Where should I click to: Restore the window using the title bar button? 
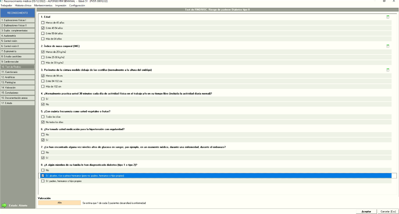[x=384, y=1]
